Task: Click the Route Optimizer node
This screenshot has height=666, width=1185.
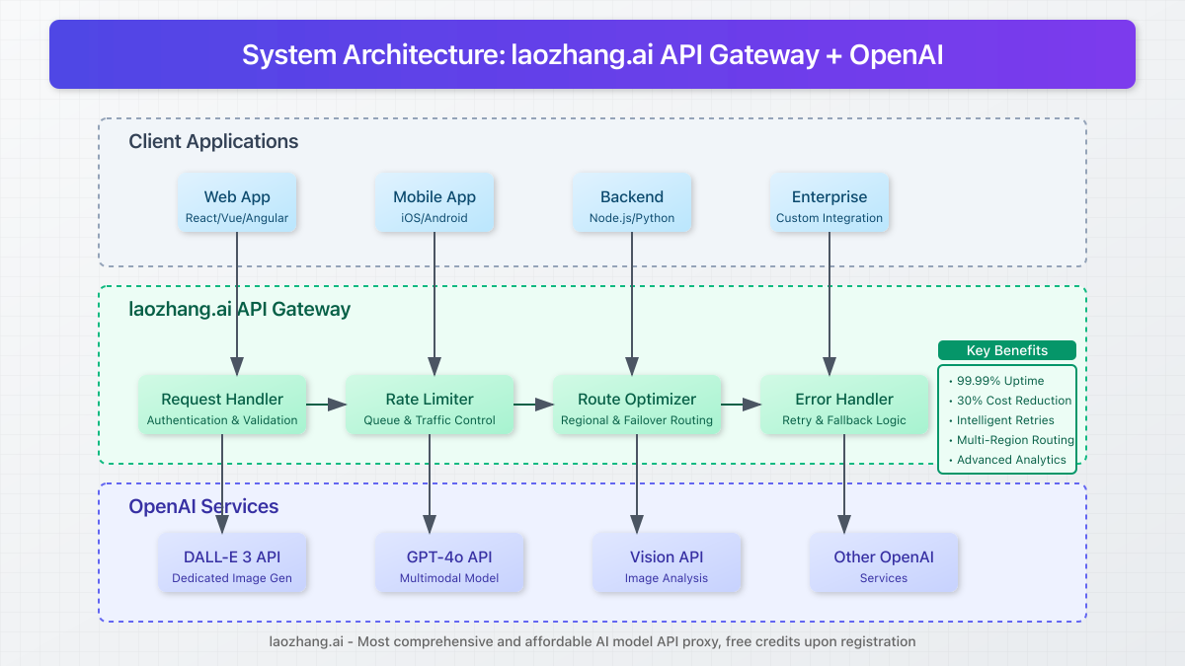Action: pyautogui.click(x=637, y=405)
